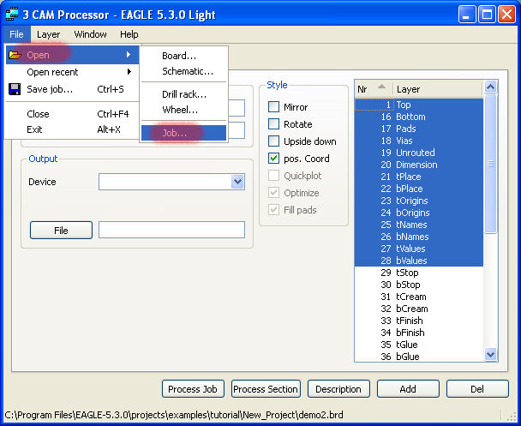
Task: Click the File button in Output
Action: tap(61, 230)
